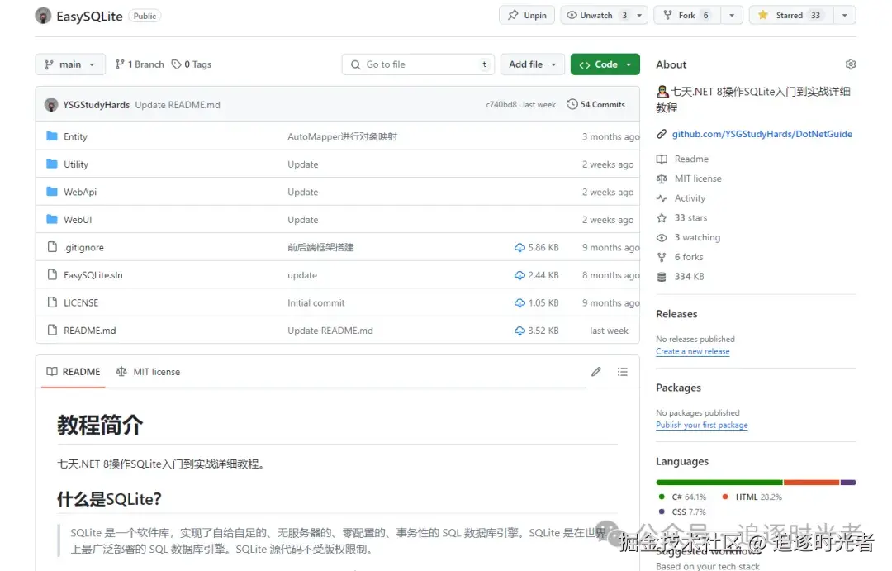Toggle the Unpin repository button
The height and width of the screenshot is (571, 892).
[527, 16]
